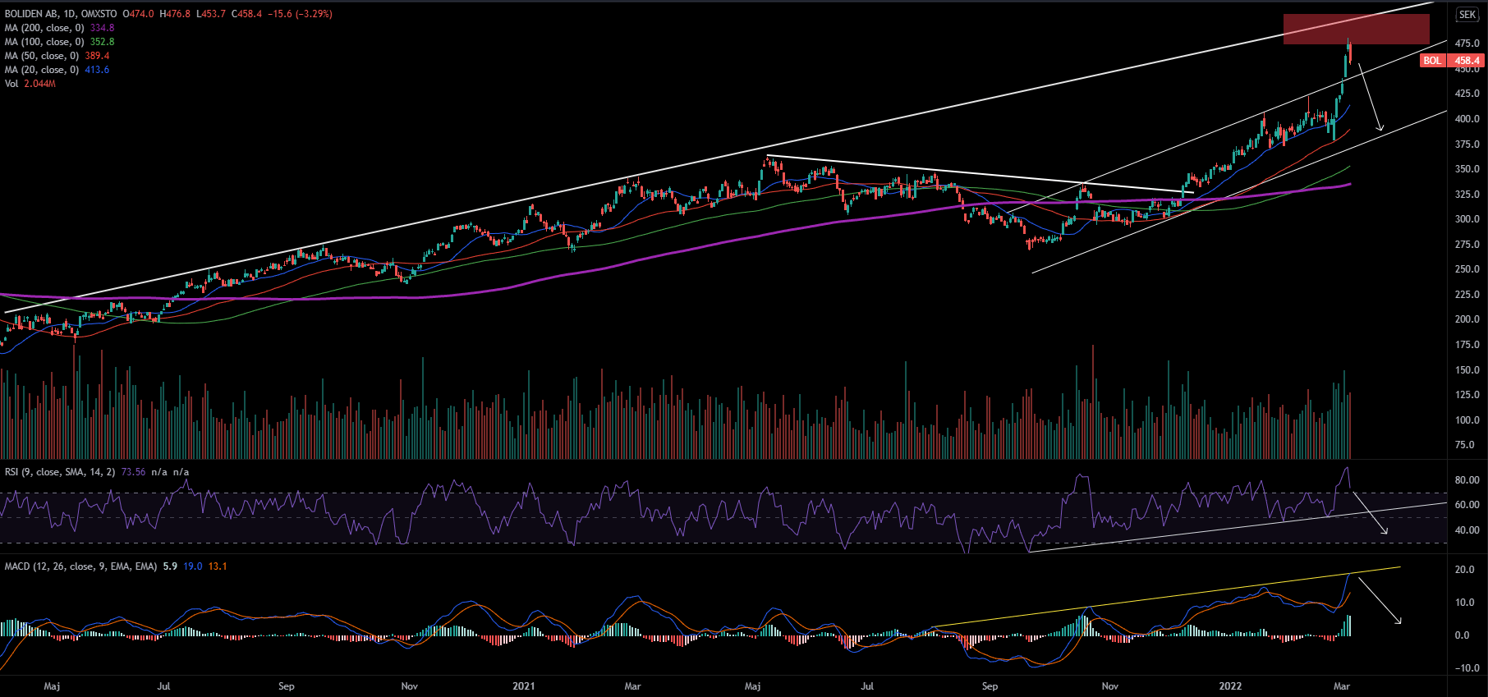Select the white arrow in MACD pane
The height and width of the screenshot is (697, 1488).
pos(1380,601)
